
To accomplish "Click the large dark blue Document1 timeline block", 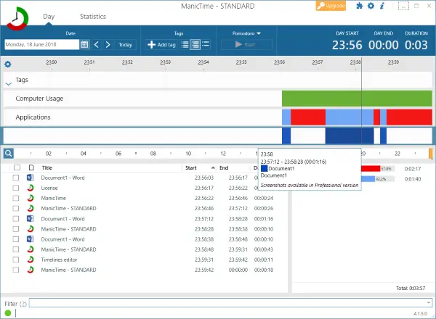I will [350, 136].
